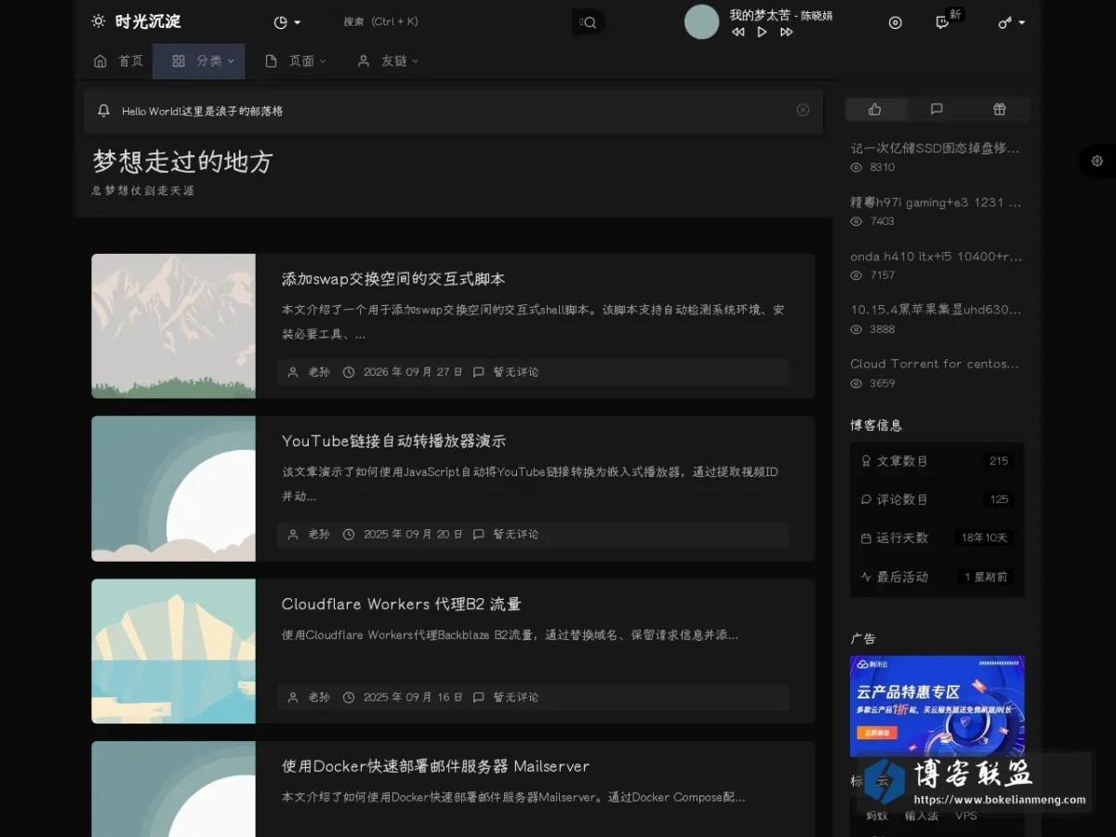Open the 云产品特惠专区 advertisement banner
This screenshot has width=1116, height=837.
(x=937, y=706)
